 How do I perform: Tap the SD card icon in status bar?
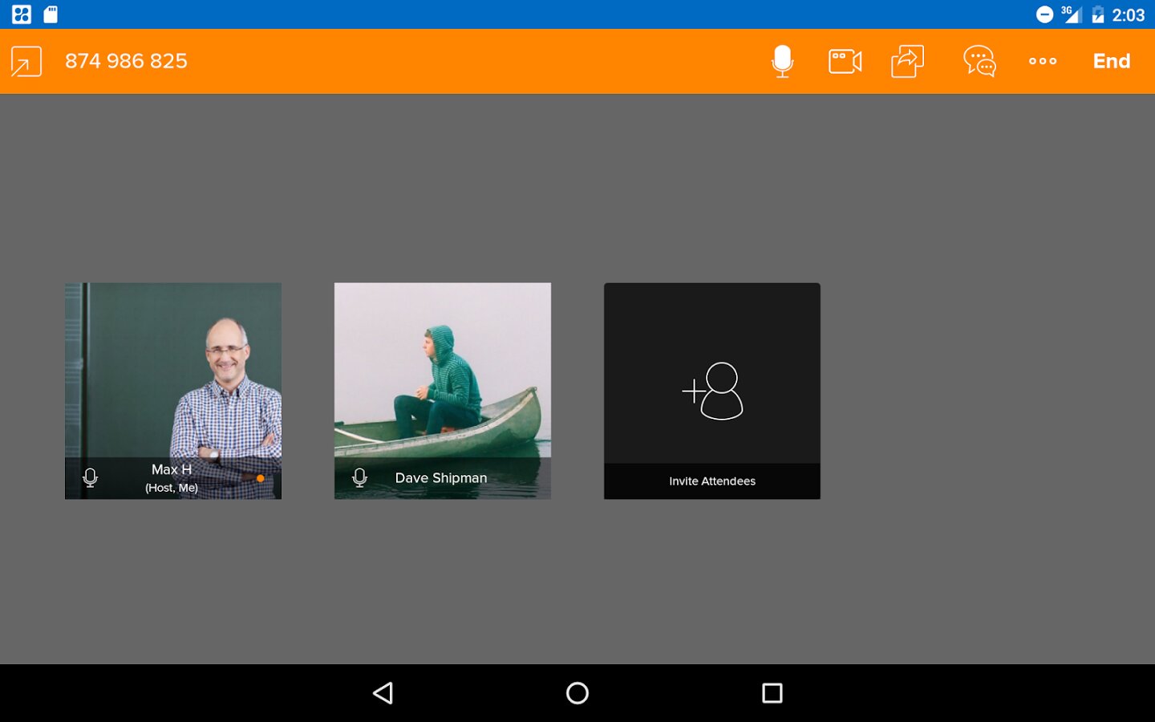coord(51,14)
